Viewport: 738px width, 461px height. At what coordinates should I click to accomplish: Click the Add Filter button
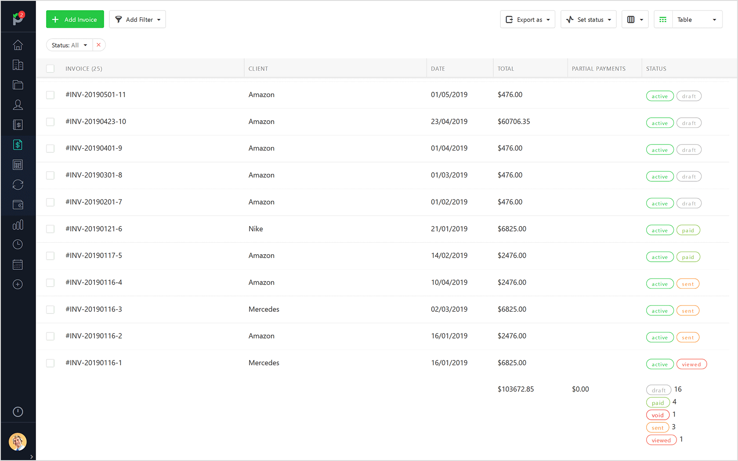[x=137, y=19]
